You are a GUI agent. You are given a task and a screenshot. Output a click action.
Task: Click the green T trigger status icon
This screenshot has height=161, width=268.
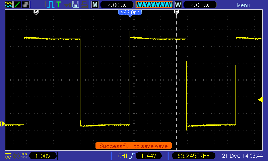[59, 5]
